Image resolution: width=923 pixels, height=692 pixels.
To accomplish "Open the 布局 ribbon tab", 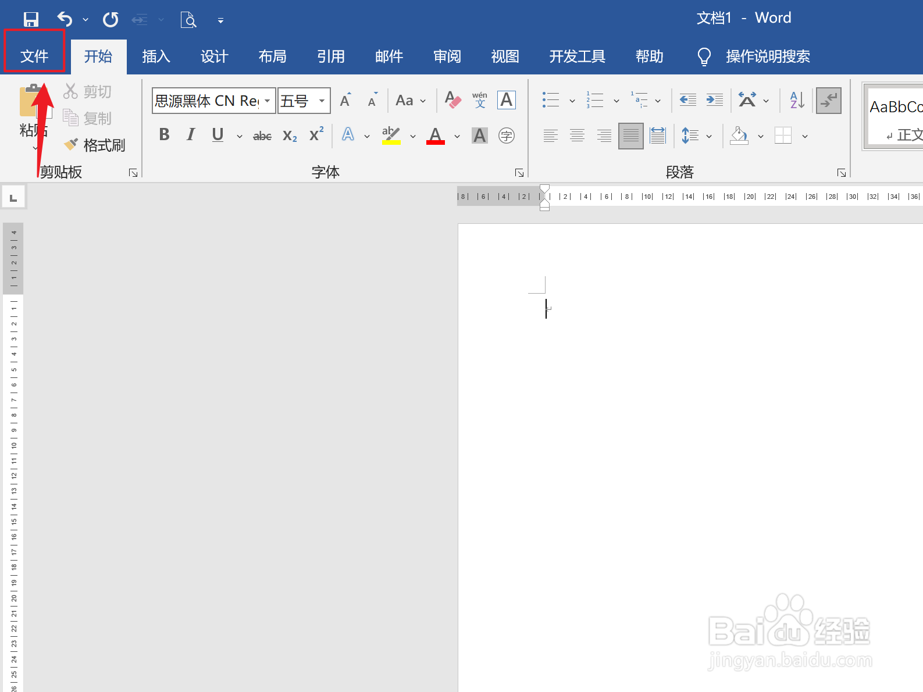I will coord(273,56).
